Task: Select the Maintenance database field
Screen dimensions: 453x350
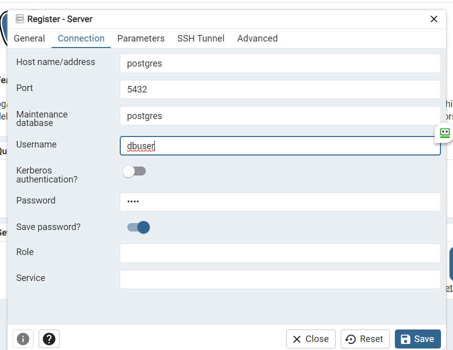Action: (x=280, y=115)
